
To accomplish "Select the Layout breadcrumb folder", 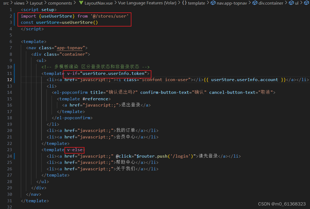I will pos(36,3).
